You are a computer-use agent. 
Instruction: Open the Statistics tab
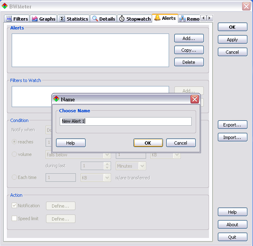(73, 19)
